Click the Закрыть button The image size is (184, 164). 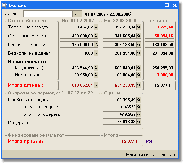point(167,155)
